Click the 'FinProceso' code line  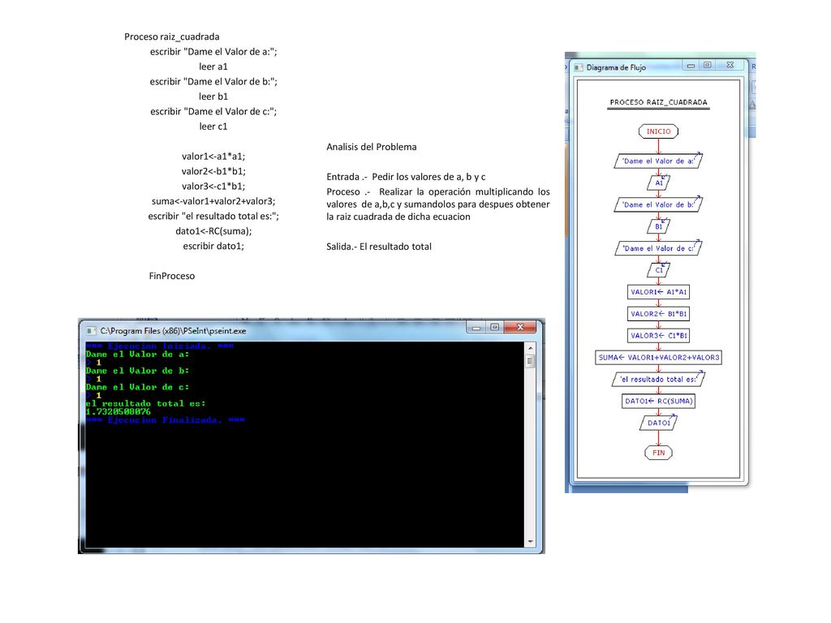[x=172, y=276]
